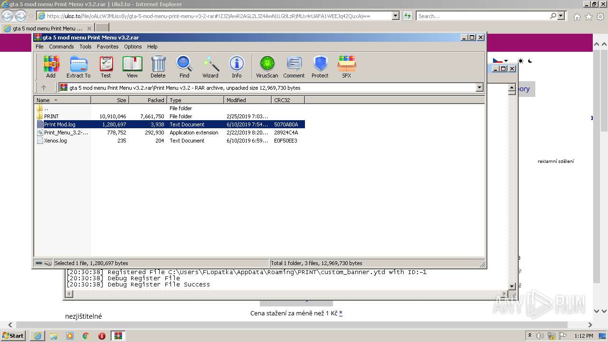
Task: Open the Comment tool
Action: tap(294, 66)
